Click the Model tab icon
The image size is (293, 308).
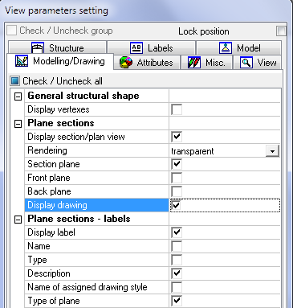[226, 48]
